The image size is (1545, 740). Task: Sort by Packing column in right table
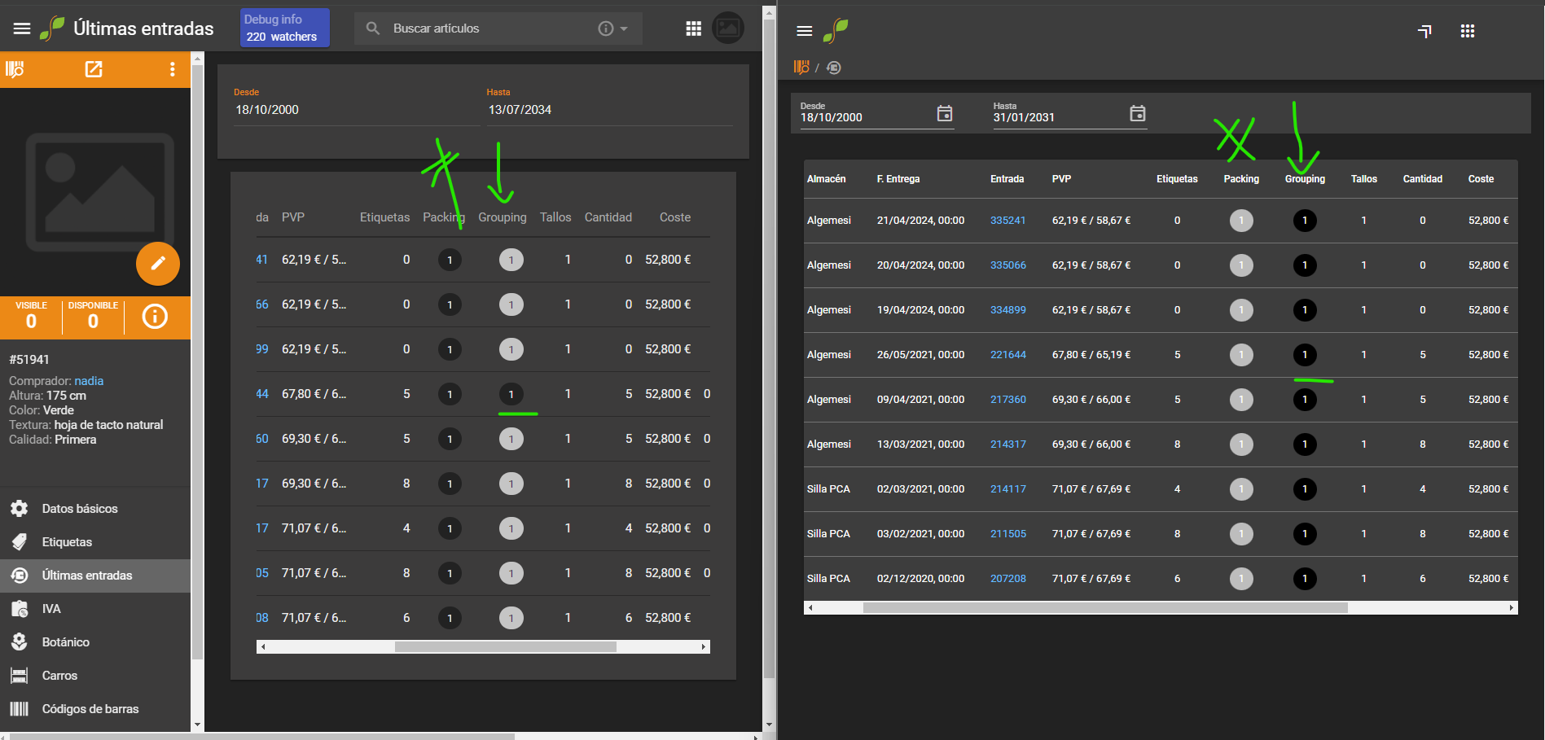(1241, 179)
